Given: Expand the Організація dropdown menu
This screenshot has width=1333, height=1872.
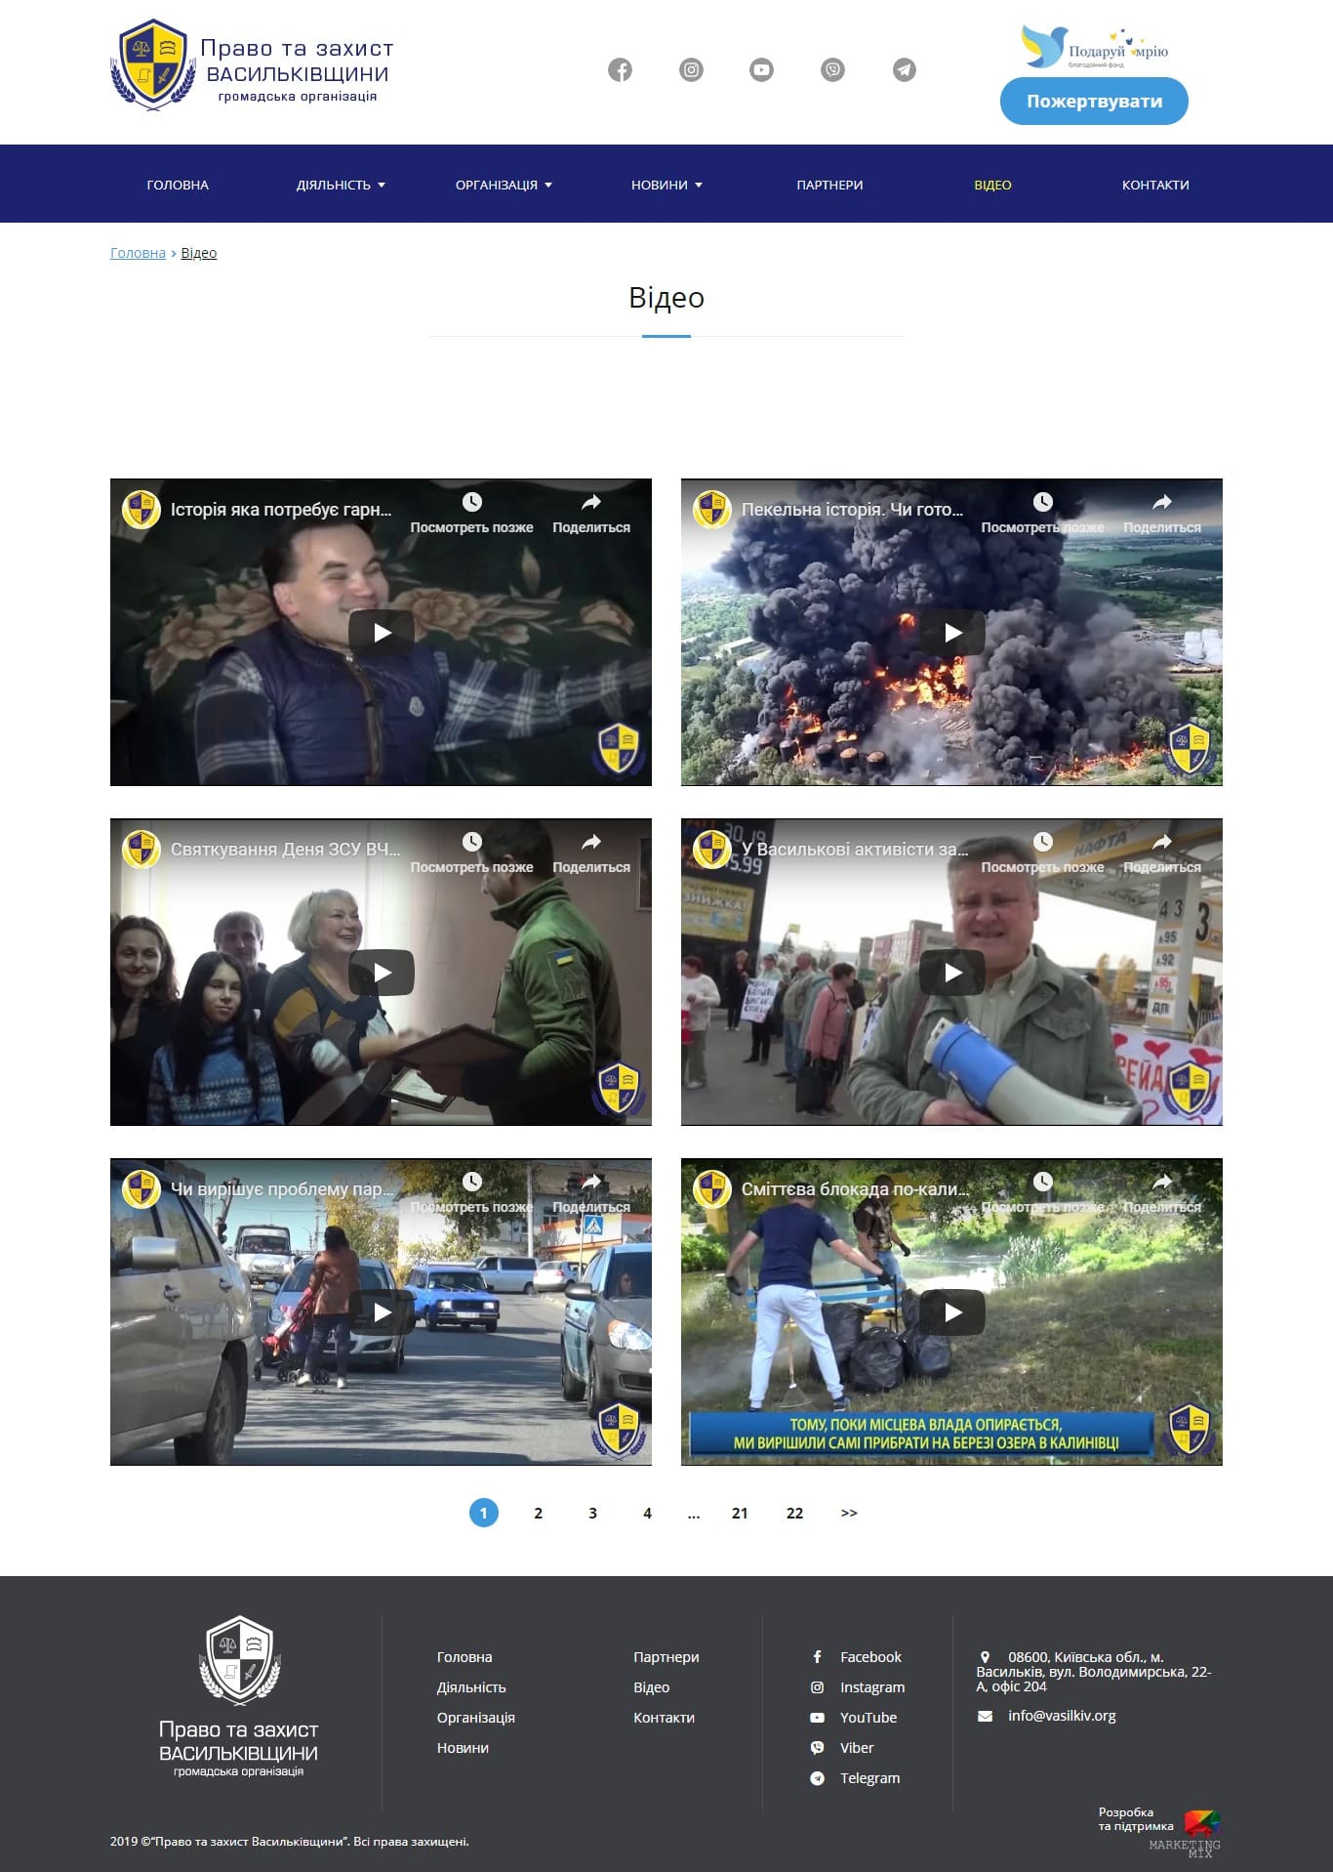Looking at the screenshot, I should coord(504,185).
